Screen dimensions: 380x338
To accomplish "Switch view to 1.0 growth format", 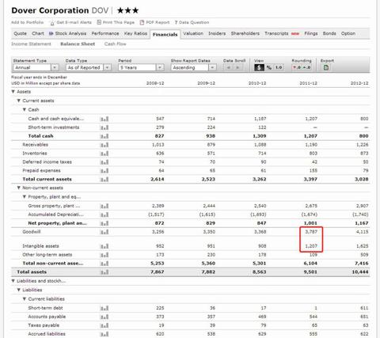I will pyautogui.click(x=279, y=67).
